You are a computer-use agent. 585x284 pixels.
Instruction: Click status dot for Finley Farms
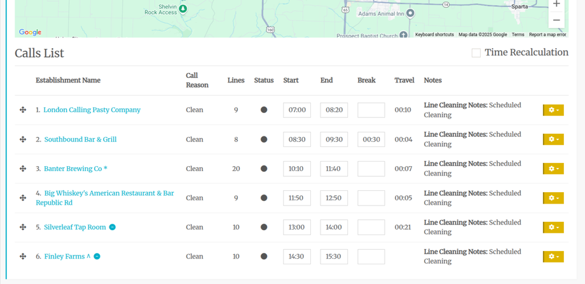pyautogui.click(x=264, y=256)
